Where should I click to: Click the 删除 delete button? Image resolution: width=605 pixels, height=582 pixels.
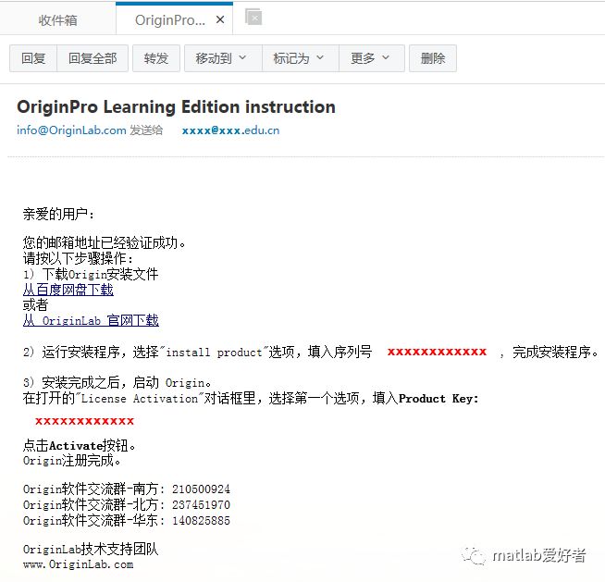[433, 58]
